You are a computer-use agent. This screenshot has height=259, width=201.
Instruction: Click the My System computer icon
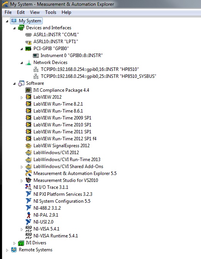(x=14, y=21)
